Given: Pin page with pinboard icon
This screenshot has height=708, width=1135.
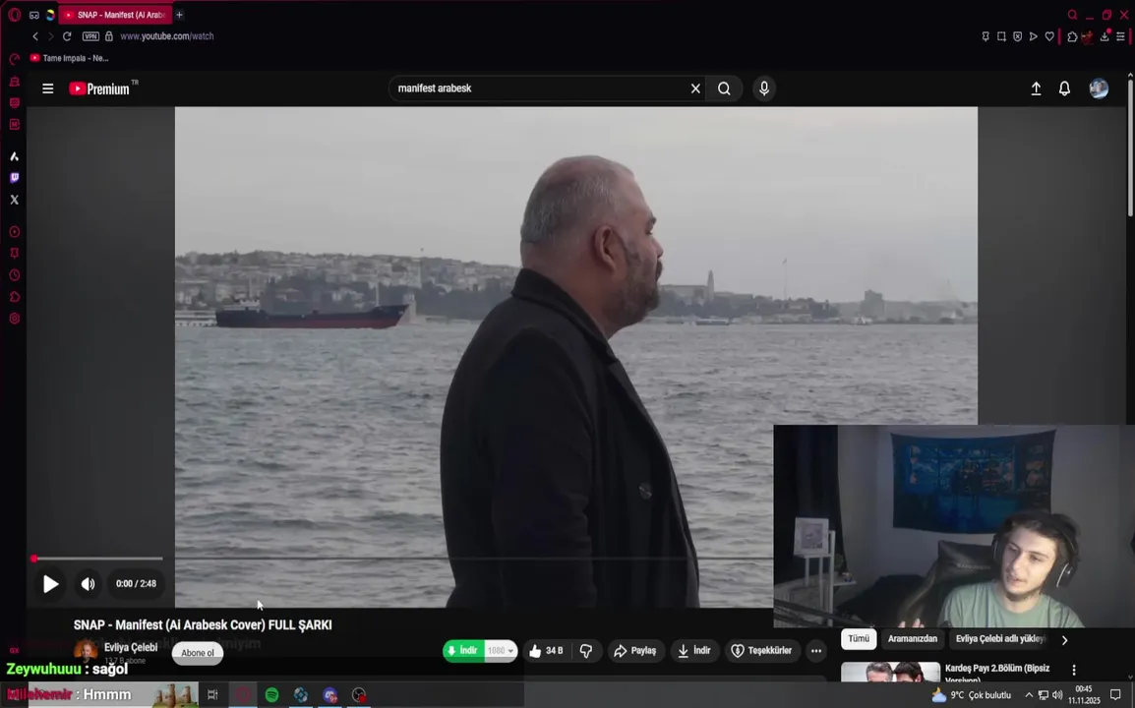Looking at the screenshot, I should (986, 36).
